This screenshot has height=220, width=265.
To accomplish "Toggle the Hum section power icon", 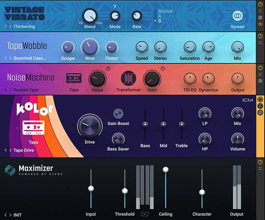I will [163, 68].
